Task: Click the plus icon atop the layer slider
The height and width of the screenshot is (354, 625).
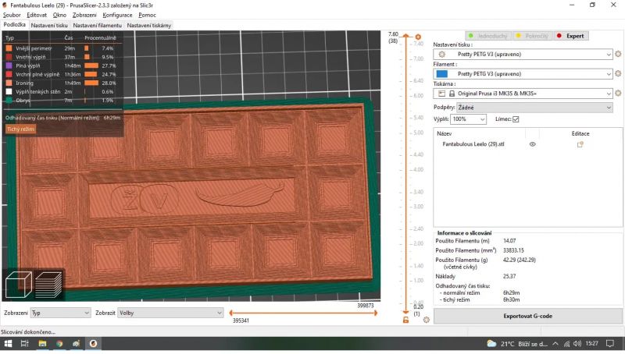Action: (418, 37)
